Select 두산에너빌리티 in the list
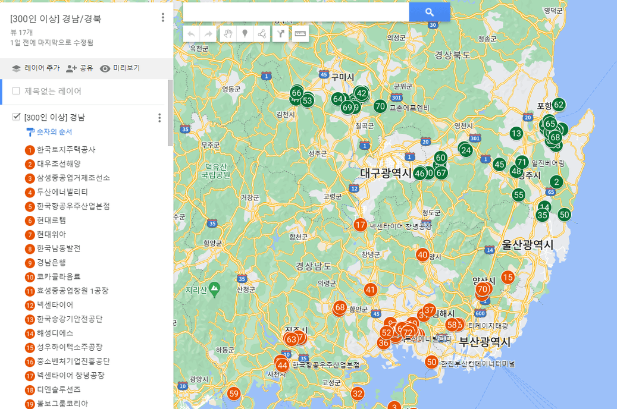This screenshot has height=409, width=617. coord(62,192)
